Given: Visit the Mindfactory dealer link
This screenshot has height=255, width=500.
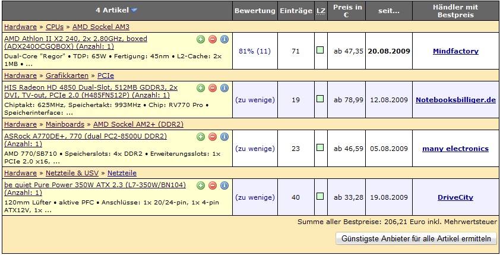Looking at the screenshot, I should 455,51.
